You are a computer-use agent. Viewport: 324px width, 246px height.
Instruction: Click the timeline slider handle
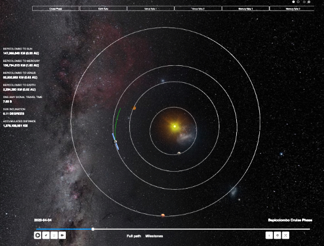(93, 229)
